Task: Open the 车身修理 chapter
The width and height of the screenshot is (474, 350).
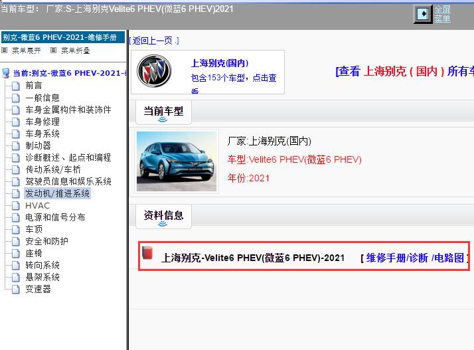Action: (42, 122)
